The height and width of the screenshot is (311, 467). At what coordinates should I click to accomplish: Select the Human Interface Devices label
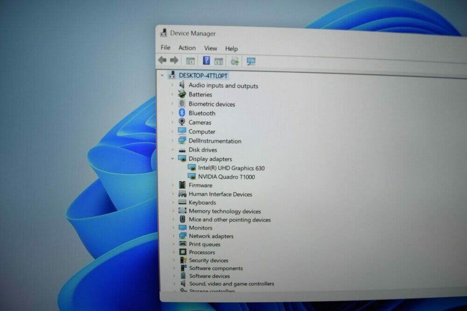pyautogui.click(x=220, y=194)
